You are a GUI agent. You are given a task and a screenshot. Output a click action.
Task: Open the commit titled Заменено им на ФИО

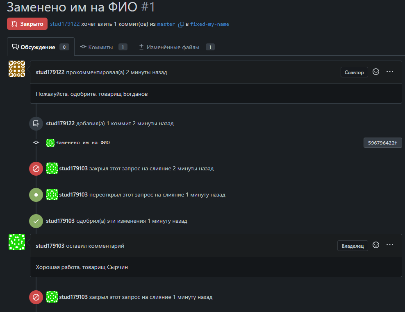pos(83,142)
